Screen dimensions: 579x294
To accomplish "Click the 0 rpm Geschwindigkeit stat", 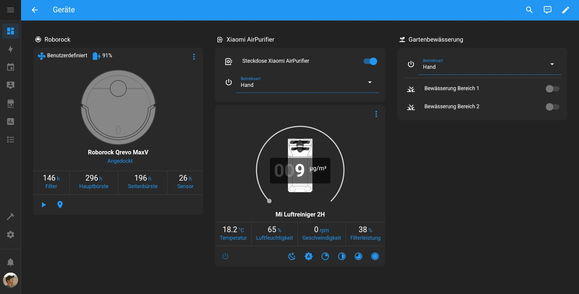I will [322, 233].
